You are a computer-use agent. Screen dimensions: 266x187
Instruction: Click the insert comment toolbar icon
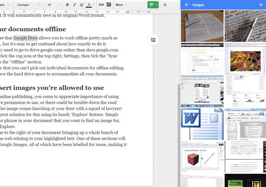109,5
